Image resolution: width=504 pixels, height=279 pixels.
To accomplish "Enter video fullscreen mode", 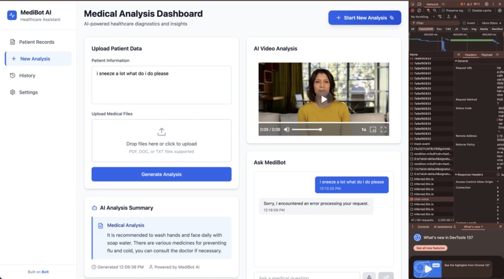I will click(x=383, y=130).
